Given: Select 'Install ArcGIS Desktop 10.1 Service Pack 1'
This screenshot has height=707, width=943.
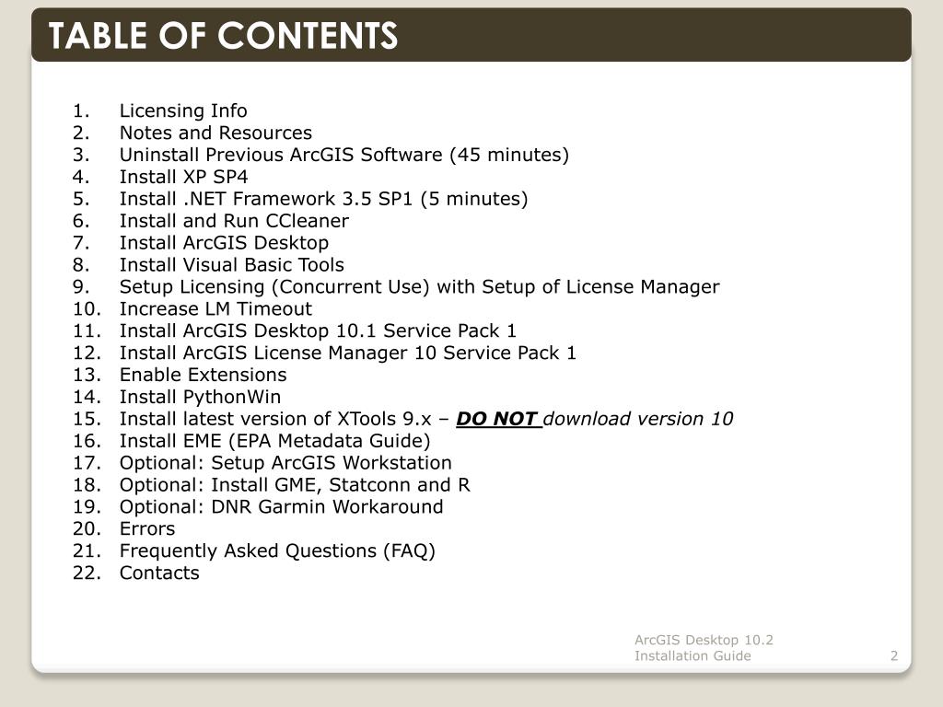Looking at the screenshot, I should click(318, 330).
